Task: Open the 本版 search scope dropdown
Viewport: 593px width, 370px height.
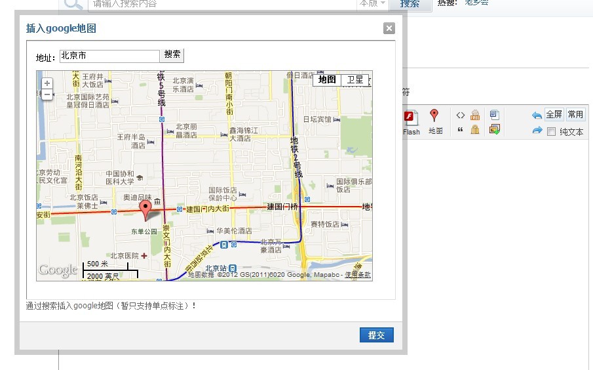Action: coord(372,4)
